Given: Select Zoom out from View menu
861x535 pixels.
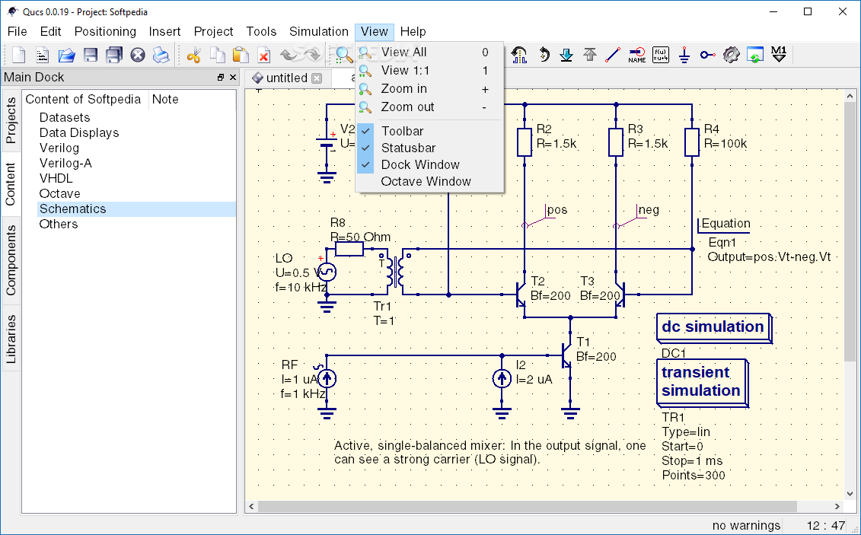Looking at the screenshot, I should [429, 107].
